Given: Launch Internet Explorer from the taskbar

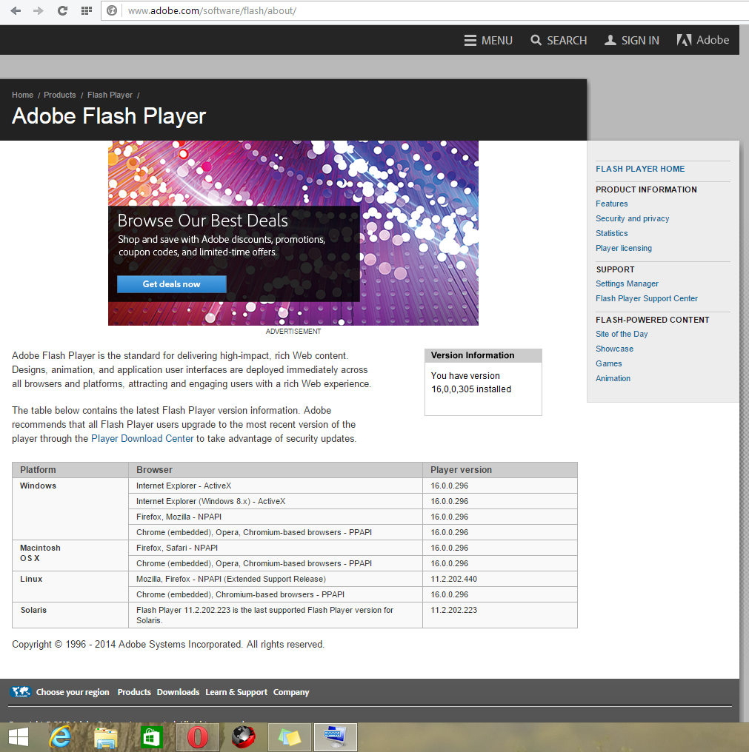Looking at the screenshot, I should coord(61,737).
